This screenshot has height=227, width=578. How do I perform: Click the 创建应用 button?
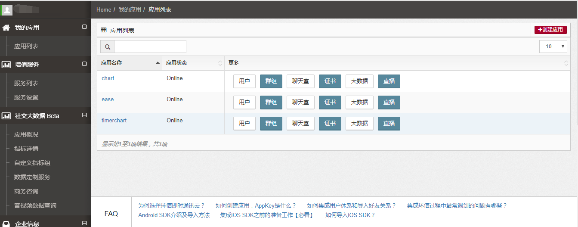click(550, 30)
